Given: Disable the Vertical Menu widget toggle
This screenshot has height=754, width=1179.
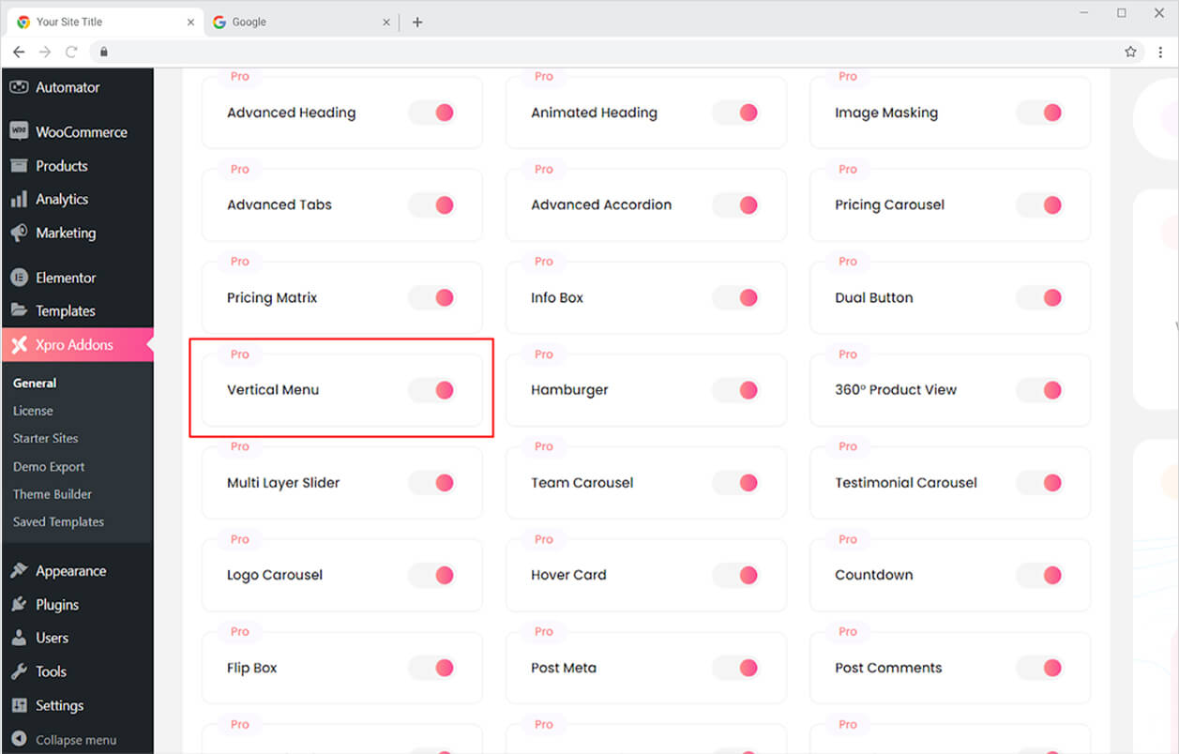Looking at the screenshot, I should pyautogui.click(x=431, y=389).
